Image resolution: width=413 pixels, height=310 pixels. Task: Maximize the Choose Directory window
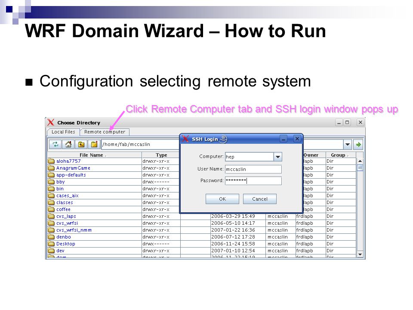[348, 122]
